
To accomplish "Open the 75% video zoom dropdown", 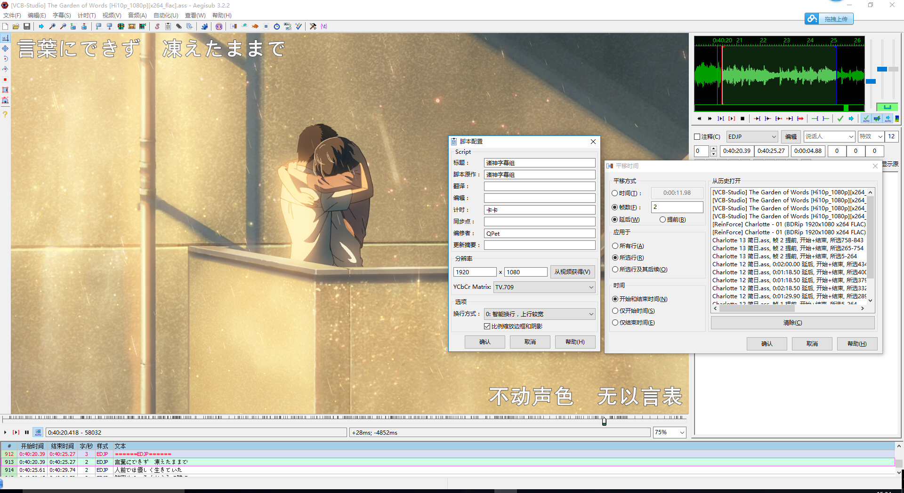I will [682, 433].
